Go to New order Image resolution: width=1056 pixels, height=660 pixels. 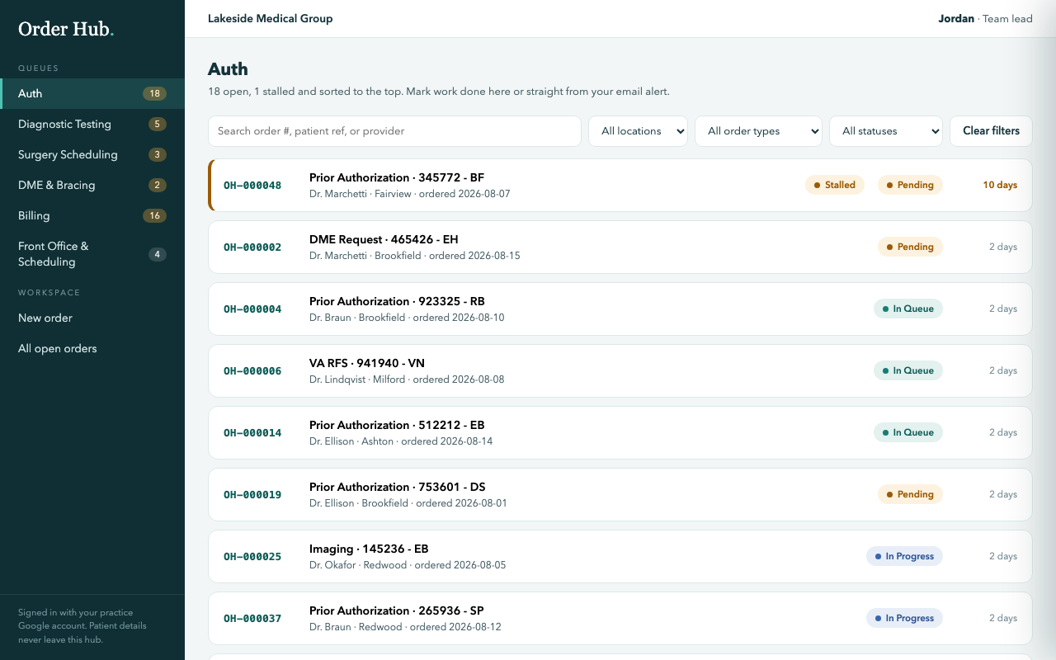92,318
